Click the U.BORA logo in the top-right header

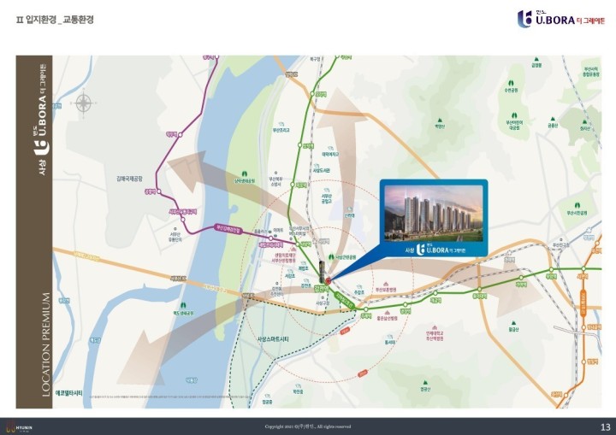pos(561,19)
